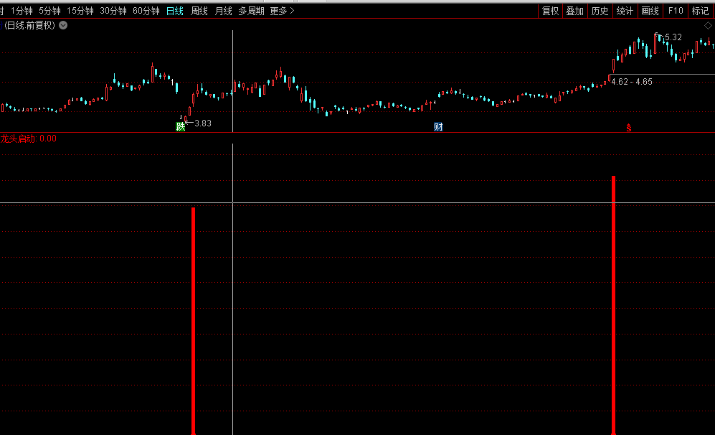Expand the 更多 periods menu
Viewport: 715px width, 435px height.
282,11
